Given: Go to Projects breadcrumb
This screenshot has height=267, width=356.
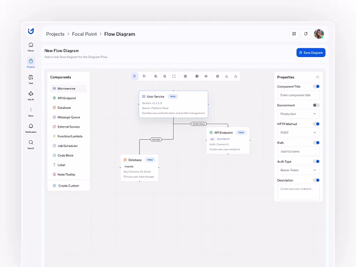Looking at the screenshot, I should (55, 34).
